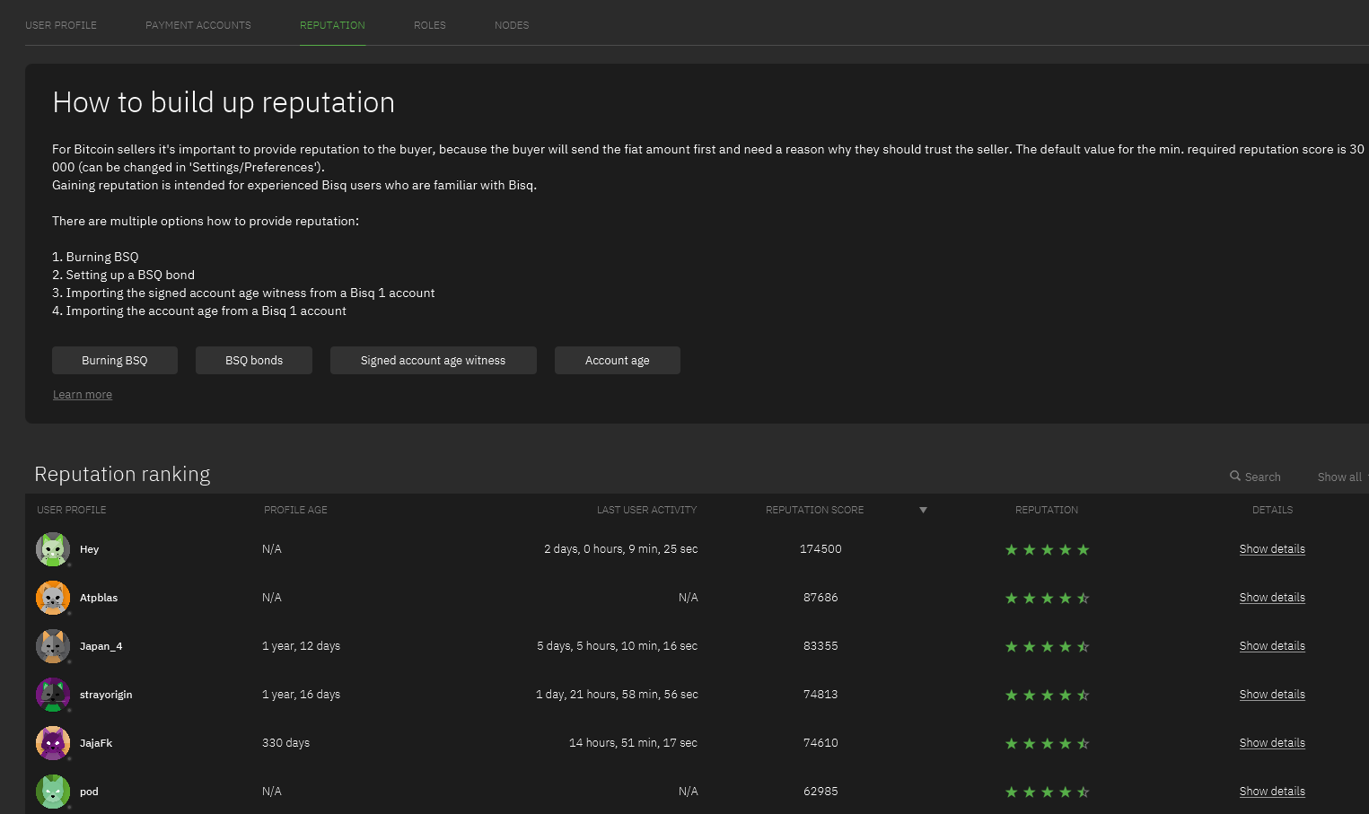Click username strayorigin
Screen dimensions: 1369x814
(106, 695)
